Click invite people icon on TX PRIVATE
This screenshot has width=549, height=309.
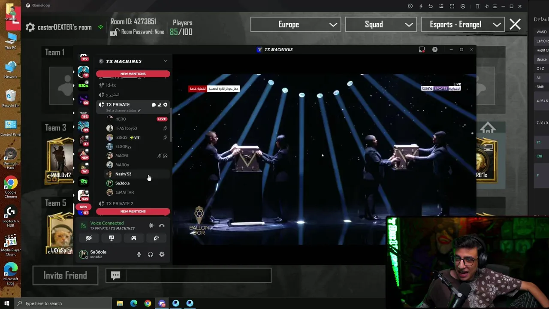160,105
